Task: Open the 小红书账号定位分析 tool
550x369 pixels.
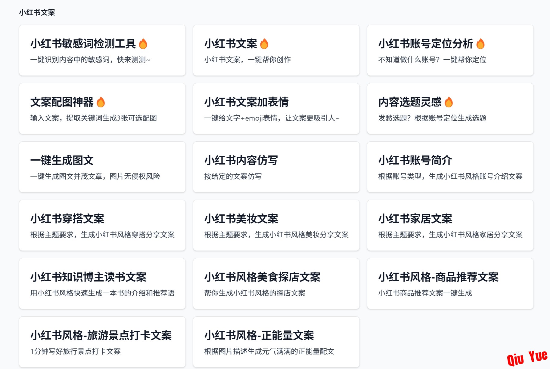Action: click(450, 50)
